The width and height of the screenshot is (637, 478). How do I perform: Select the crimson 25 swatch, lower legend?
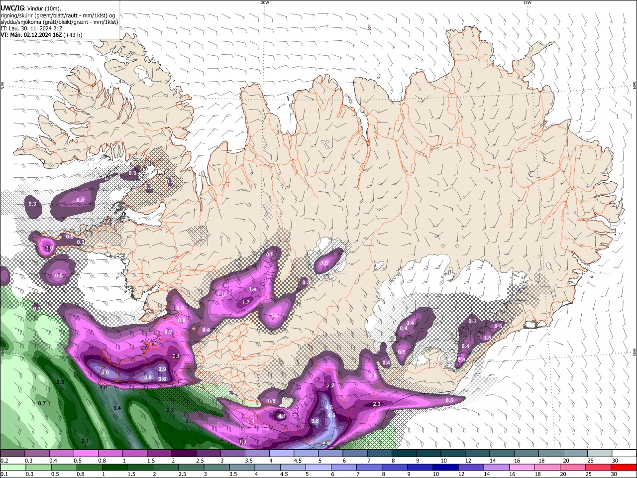598,467
